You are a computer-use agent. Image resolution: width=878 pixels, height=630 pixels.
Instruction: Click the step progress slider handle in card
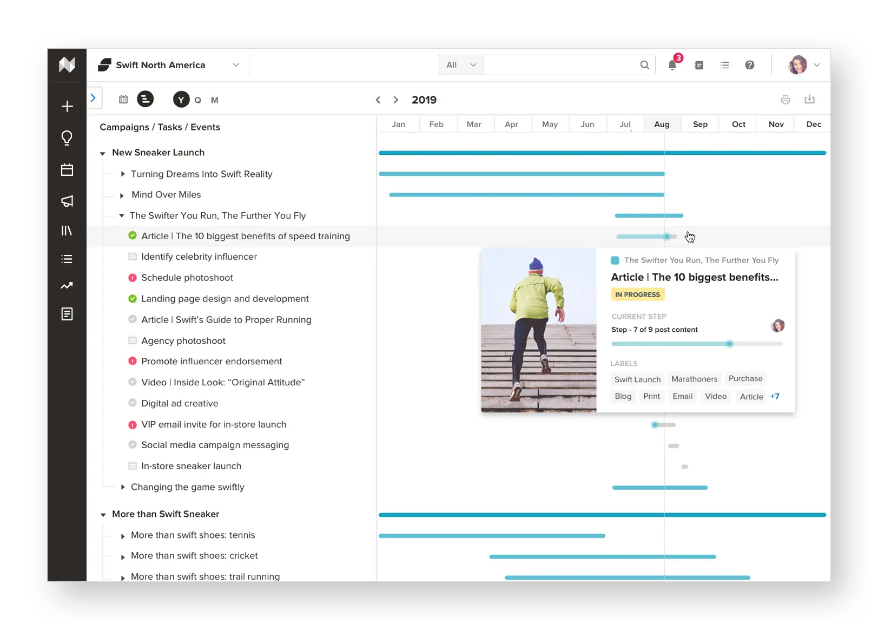[730, 344]
